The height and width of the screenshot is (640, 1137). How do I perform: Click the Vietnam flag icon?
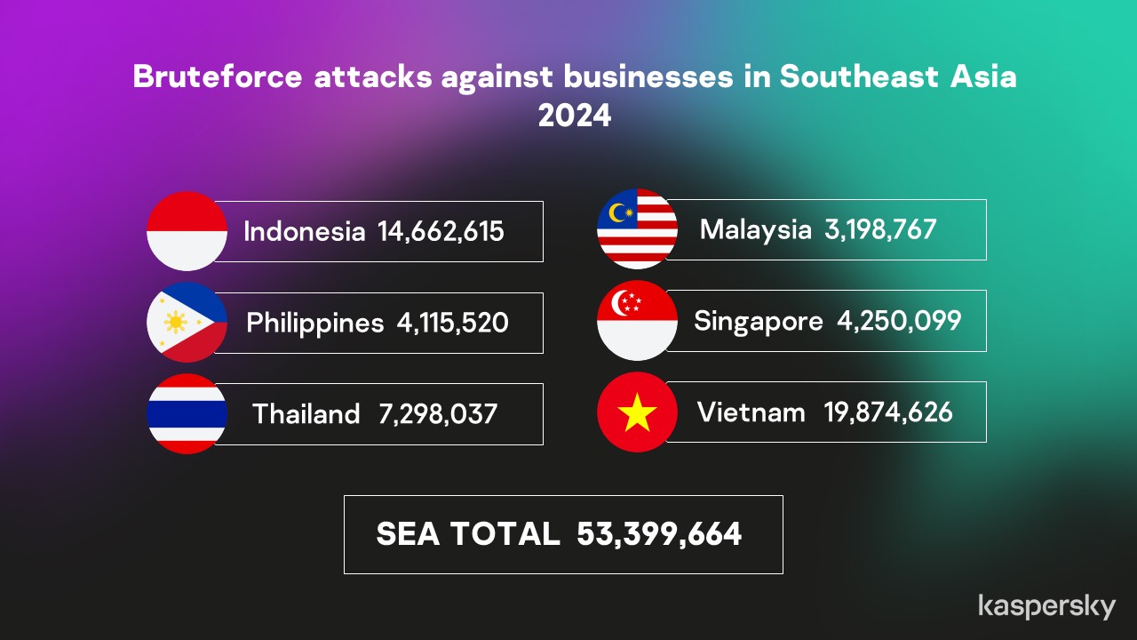point(637,412)
